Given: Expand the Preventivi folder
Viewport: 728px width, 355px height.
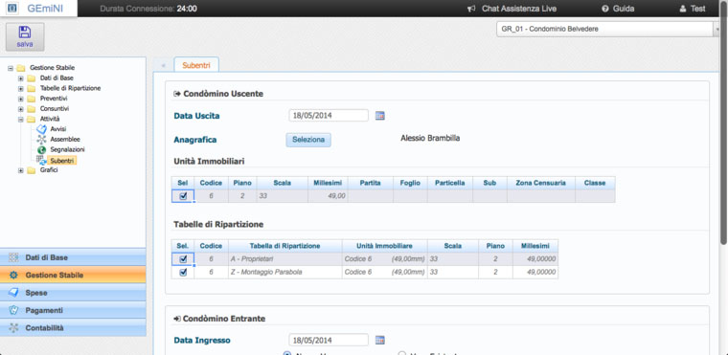Looking at the screenshot, I should click(x=20, y=99).
